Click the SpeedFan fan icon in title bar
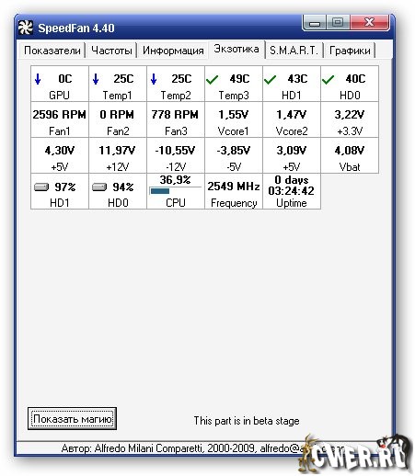The width and height of the screenshot is (415, 476). tap(25, 28)
